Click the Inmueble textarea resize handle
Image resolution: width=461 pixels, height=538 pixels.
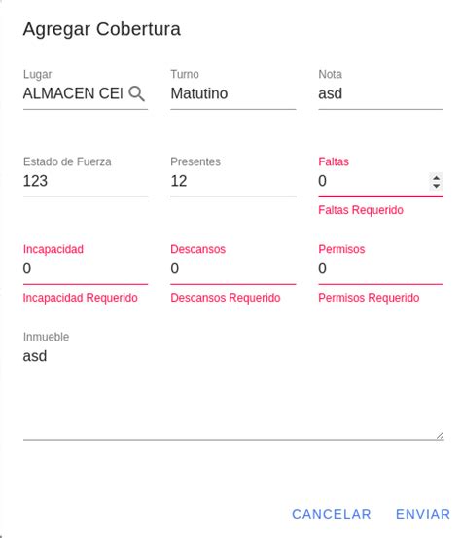[440, 436]
